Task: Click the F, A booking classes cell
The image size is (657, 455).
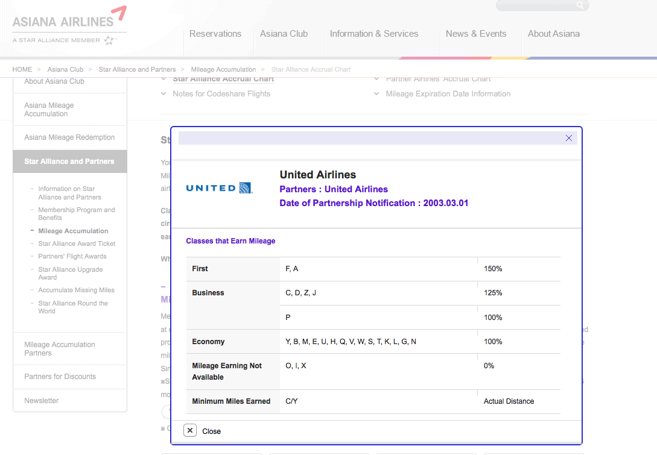Action: [x=291, y=269]
